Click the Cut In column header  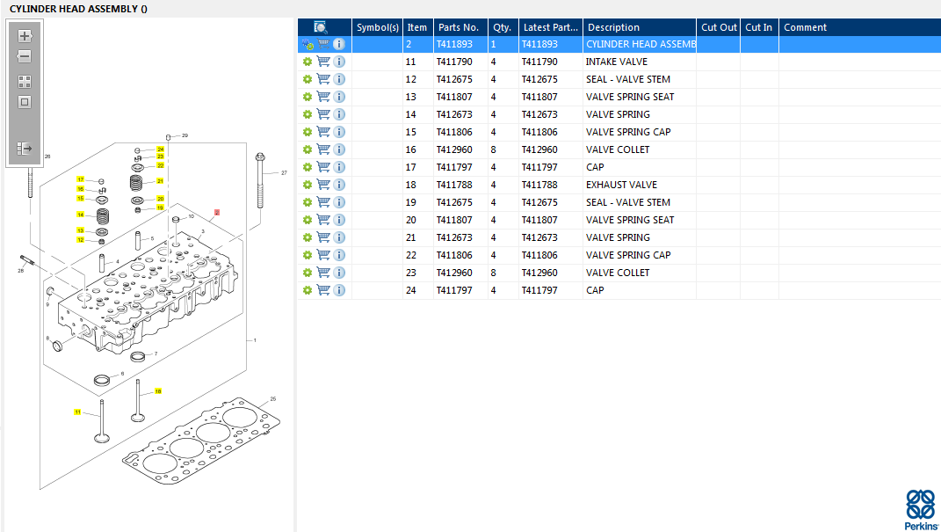(x=759, y=27)
